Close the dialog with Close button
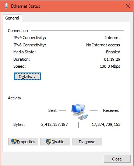This screenshot has width=134, height=166. point(117,159)
